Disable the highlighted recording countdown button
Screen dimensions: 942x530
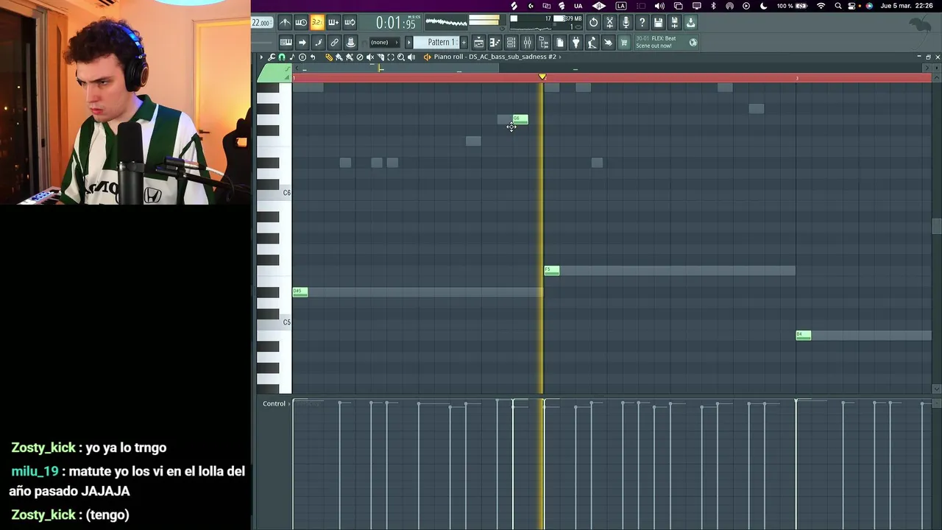[317, 22]
